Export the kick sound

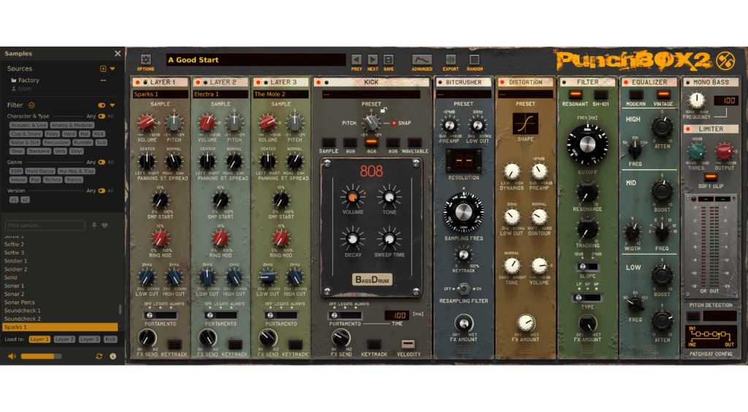[450, 60]
